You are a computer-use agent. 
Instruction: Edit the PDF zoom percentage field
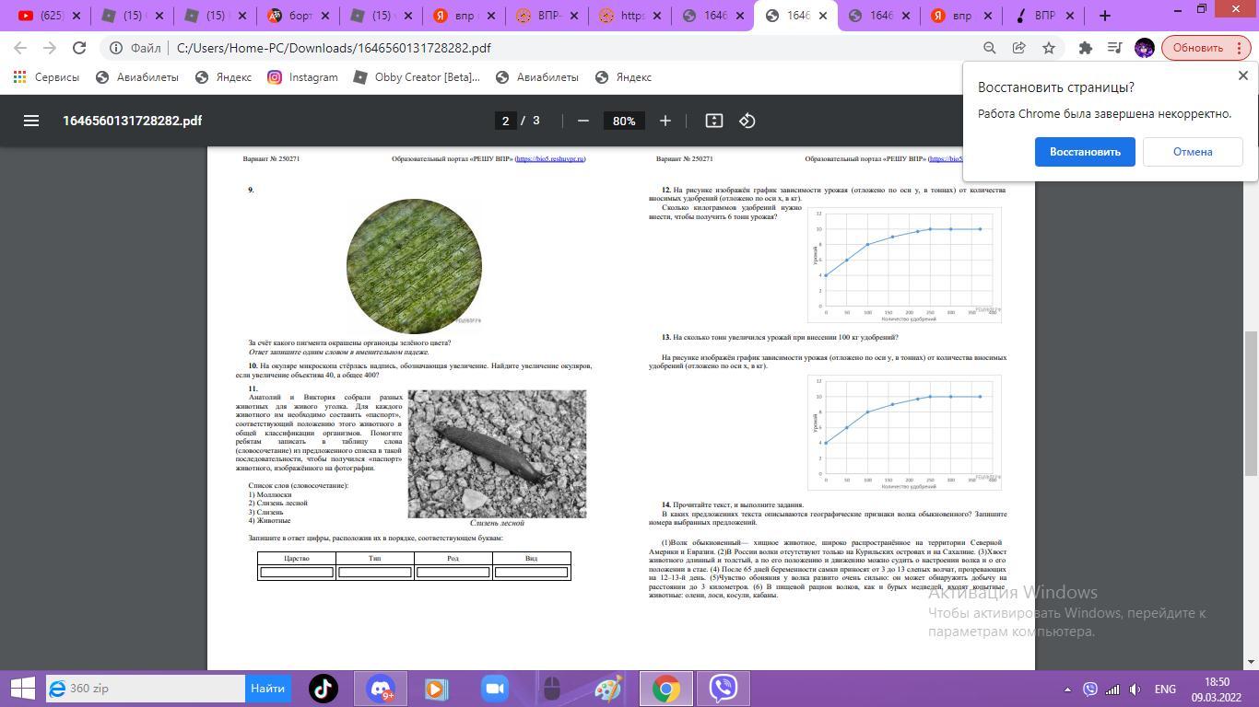[623, 121]
